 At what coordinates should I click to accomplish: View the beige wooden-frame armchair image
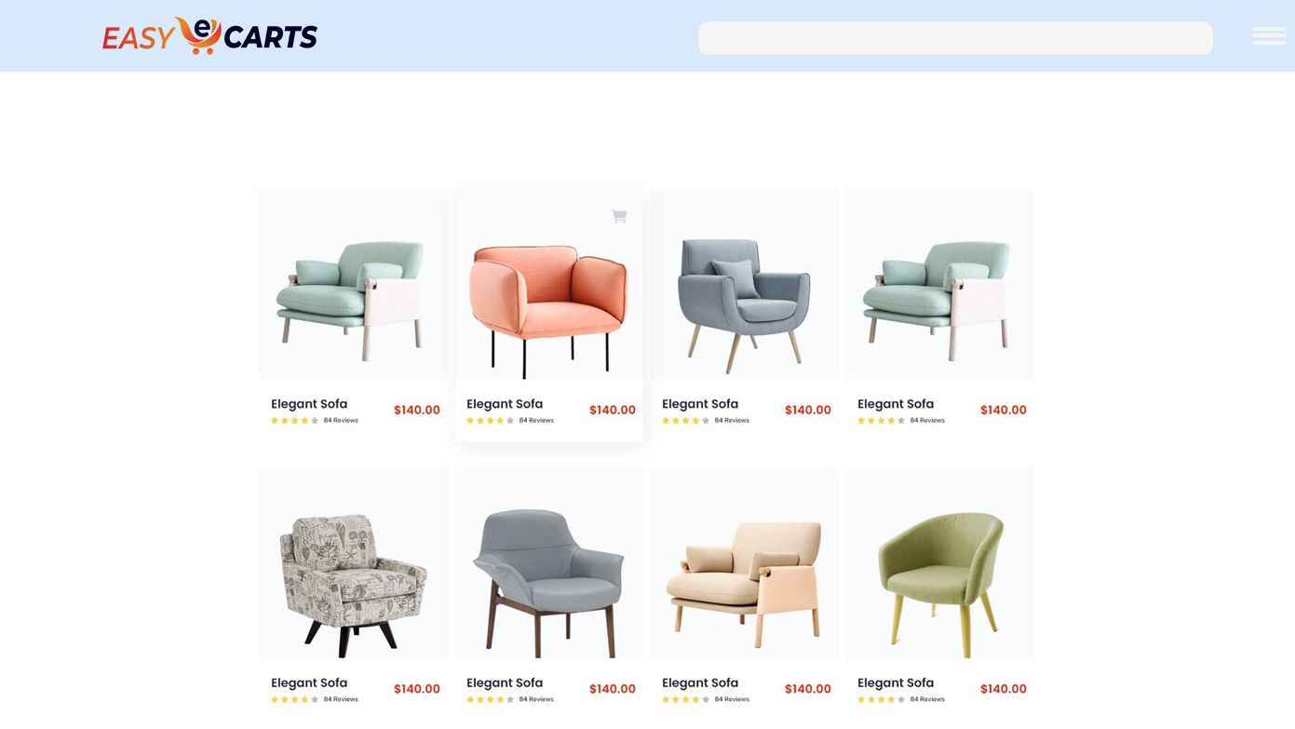pos(745,563)
